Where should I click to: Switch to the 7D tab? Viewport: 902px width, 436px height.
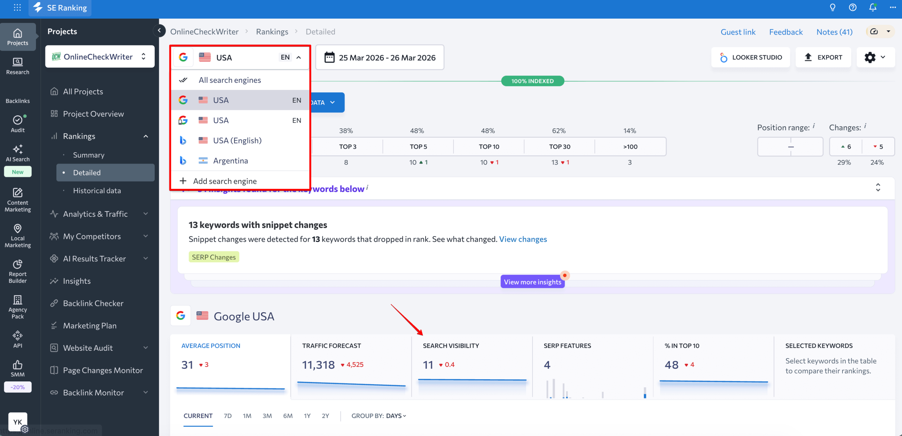227,416
